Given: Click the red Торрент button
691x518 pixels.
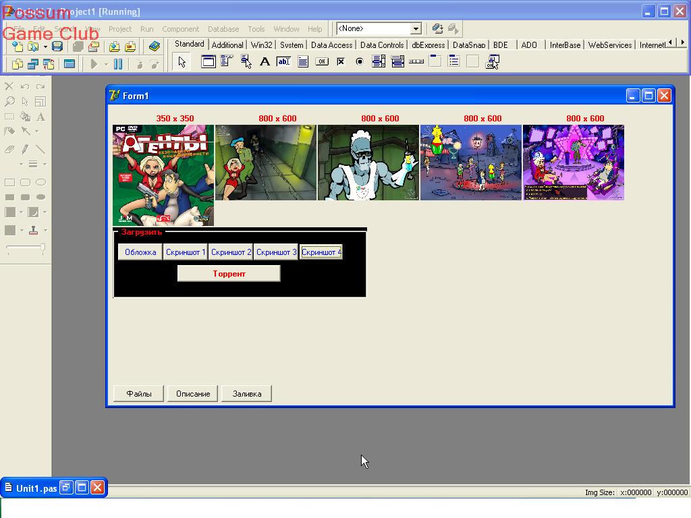Looking at the screenshot, I should pyautogui.click(x=229, y=274).
